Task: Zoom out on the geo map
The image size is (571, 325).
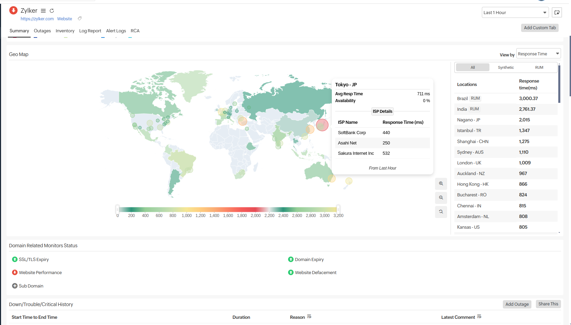Action: click(x=441, y=198)
